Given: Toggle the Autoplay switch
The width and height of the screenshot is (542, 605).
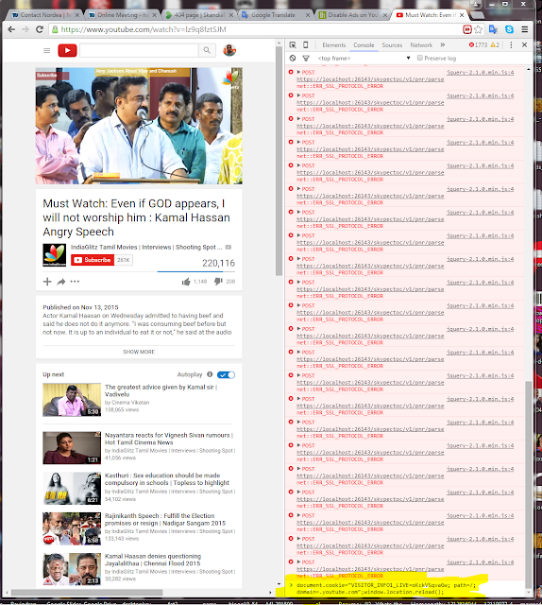Looking at the screenshot, I should [x=226, y=374].
